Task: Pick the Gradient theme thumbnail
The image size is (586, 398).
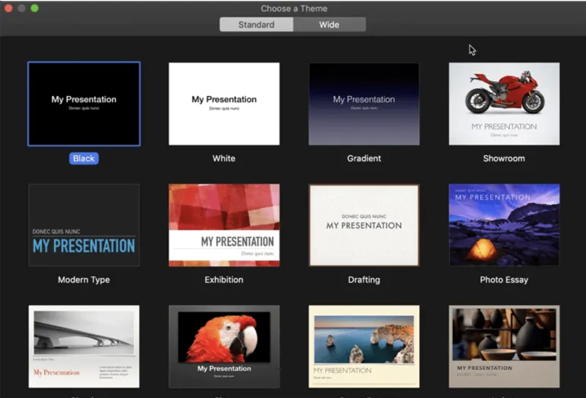Action: [364, 104]
